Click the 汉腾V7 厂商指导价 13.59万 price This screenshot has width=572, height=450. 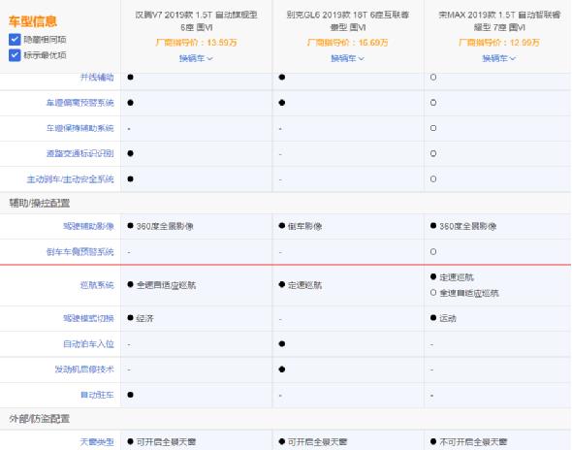196,43
